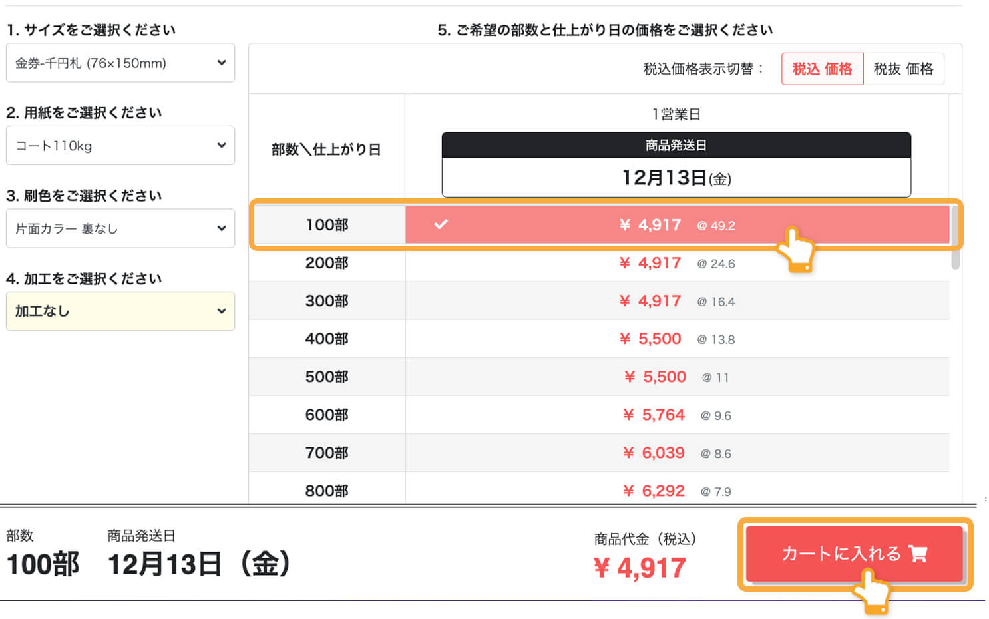This screenshot has width=989, height=619.
Task: Select the 300部 quantity row
Action: tap(327, 301)
